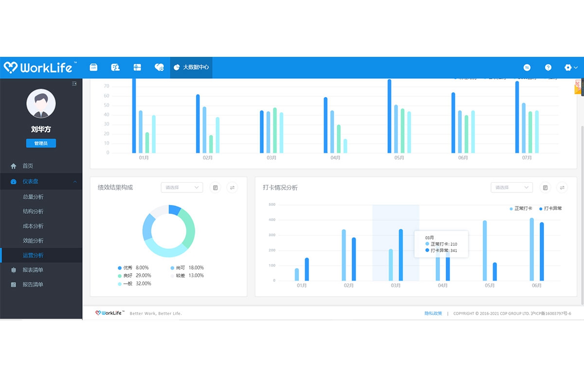Click the 管理员 role button
584x377 pixels.
coord(41,143)
